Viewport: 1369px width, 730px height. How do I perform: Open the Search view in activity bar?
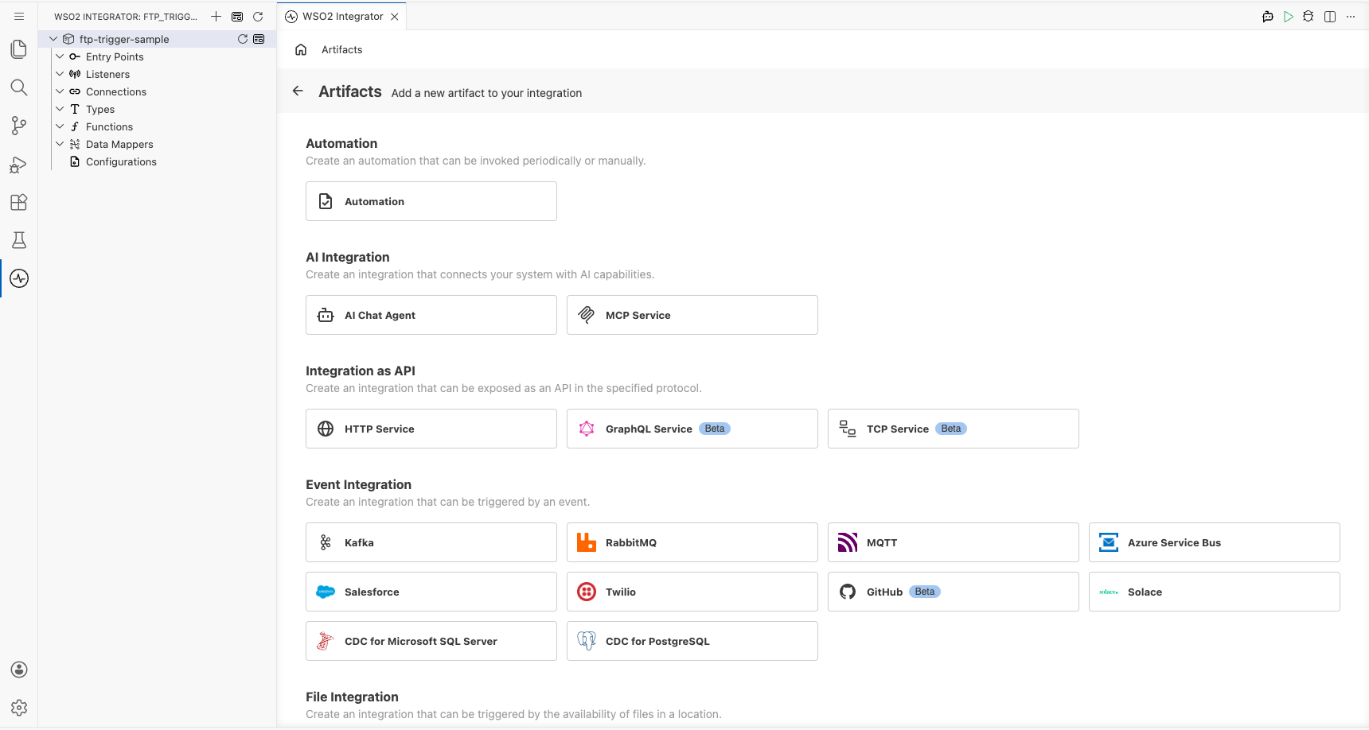tap(19, 87)
